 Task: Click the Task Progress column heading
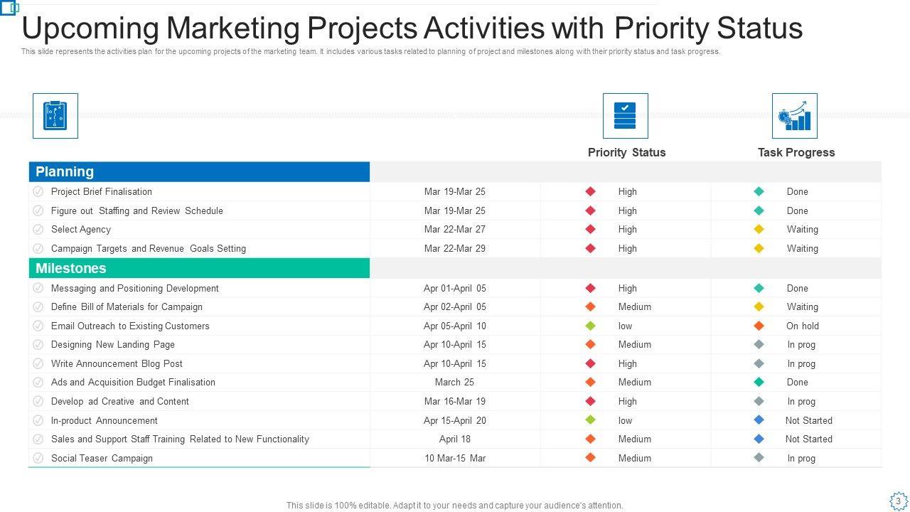point(796,152)
